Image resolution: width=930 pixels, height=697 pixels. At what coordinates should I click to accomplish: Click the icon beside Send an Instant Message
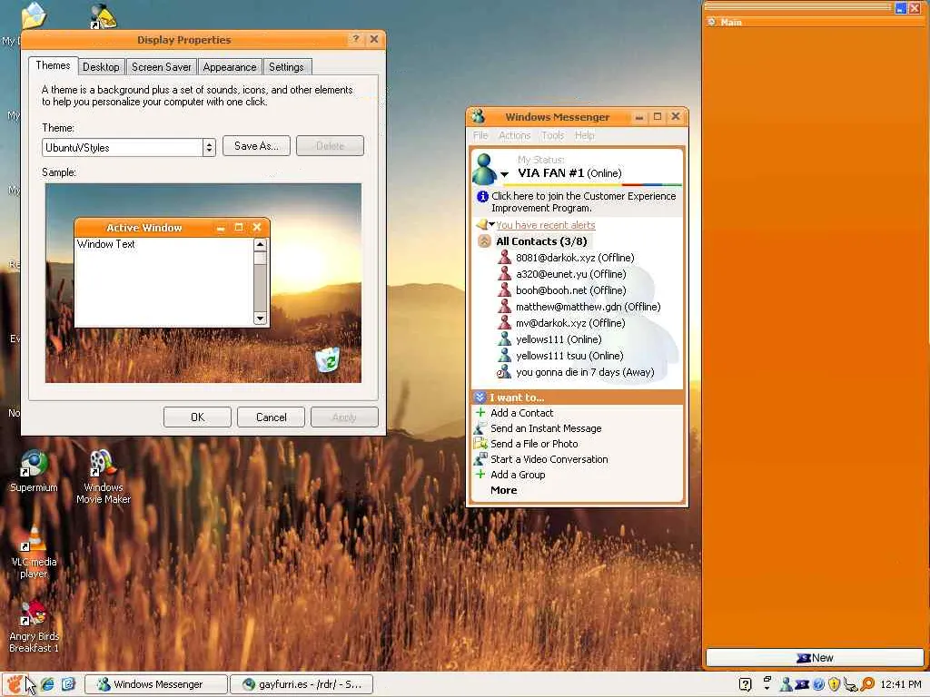click(480, 428)
